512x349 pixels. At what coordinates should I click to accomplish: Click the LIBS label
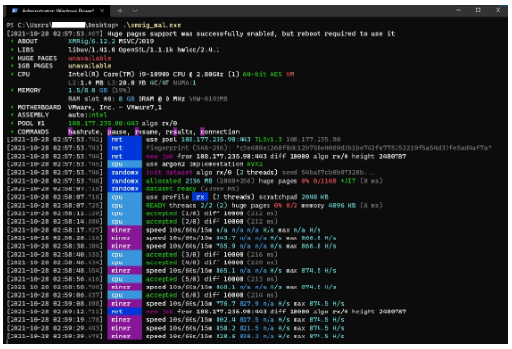tap(25, 50)
